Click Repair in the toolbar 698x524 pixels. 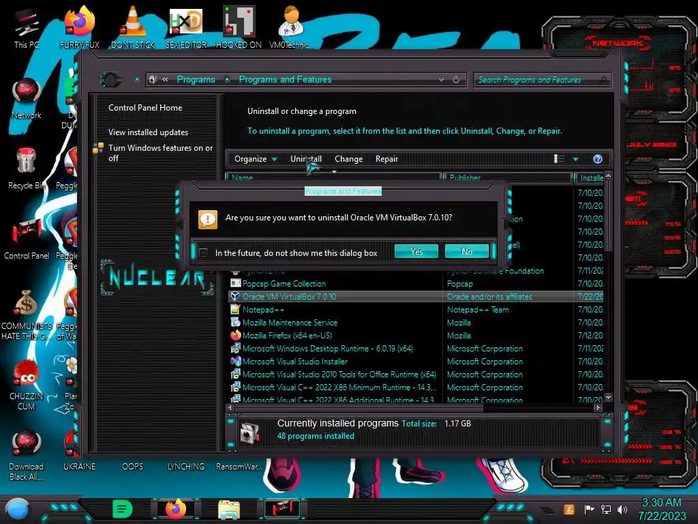(x=386, y=159)
